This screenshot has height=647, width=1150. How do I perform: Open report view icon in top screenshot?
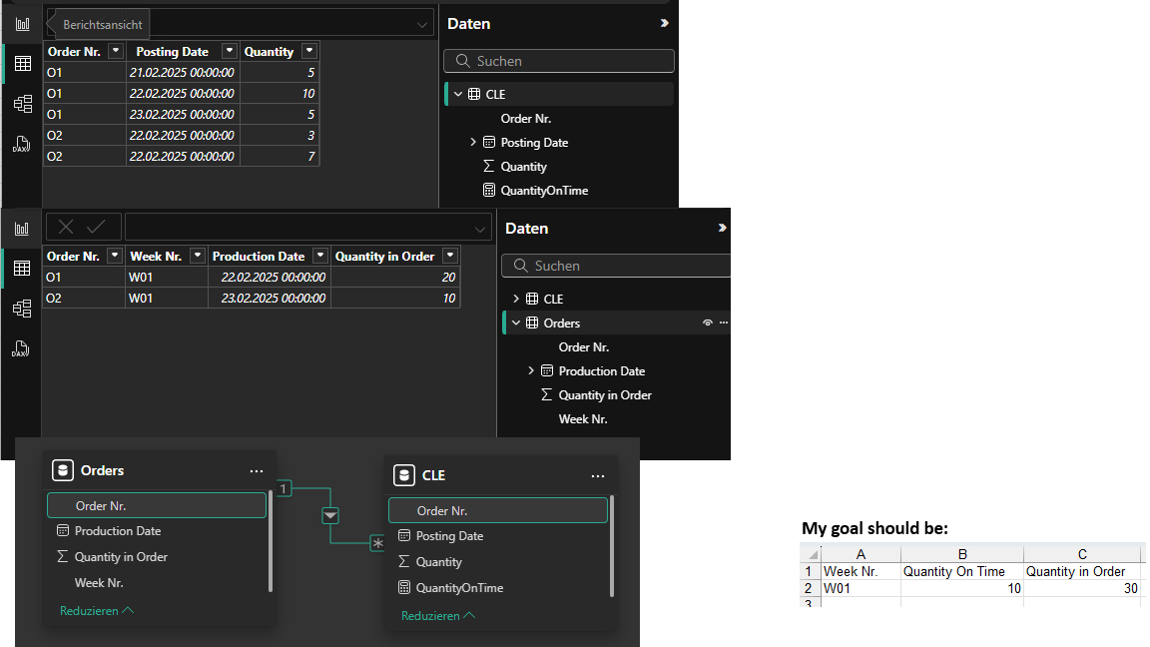click(x=23, y=24)
